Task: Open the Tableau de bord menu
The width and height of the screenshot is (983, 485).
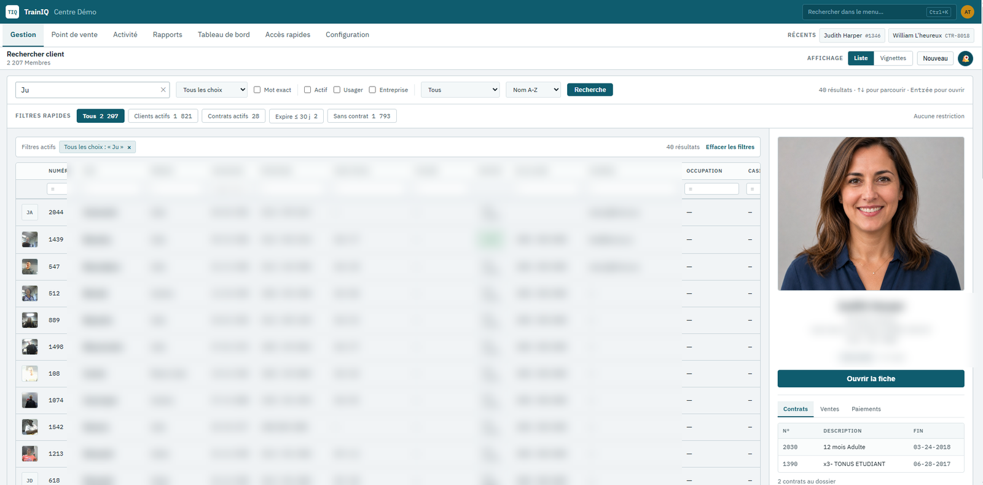Action: tap(224, 35)
